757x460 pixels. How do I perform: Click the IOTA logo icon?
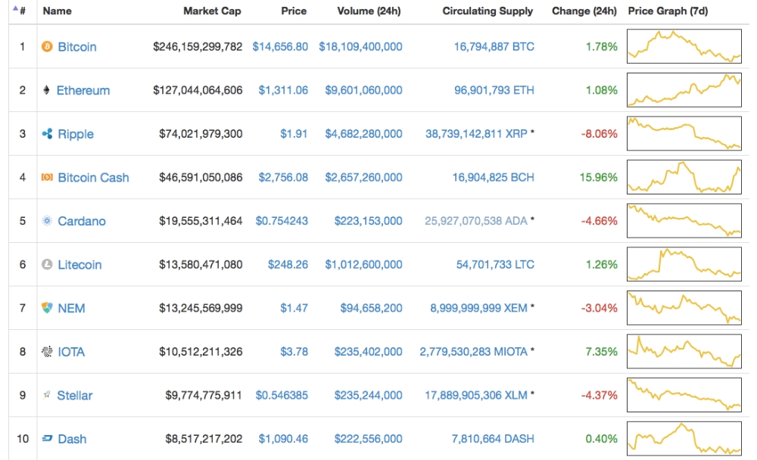[47, 352]
